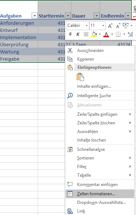Open the accounting format dropdown arrow
The image size is (136, 215).
131,26
